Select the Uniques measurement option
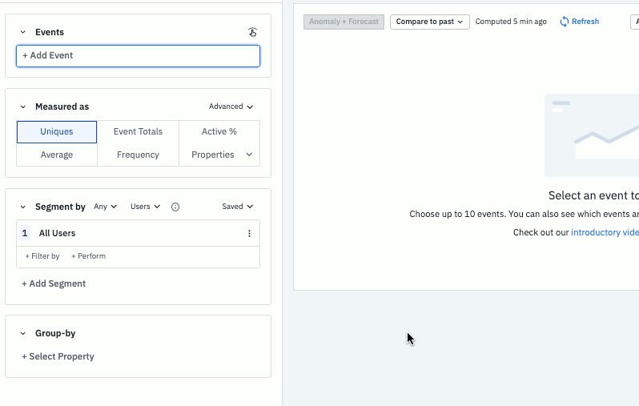This screenshot has height=406, width=639. [x=57, y=131]
